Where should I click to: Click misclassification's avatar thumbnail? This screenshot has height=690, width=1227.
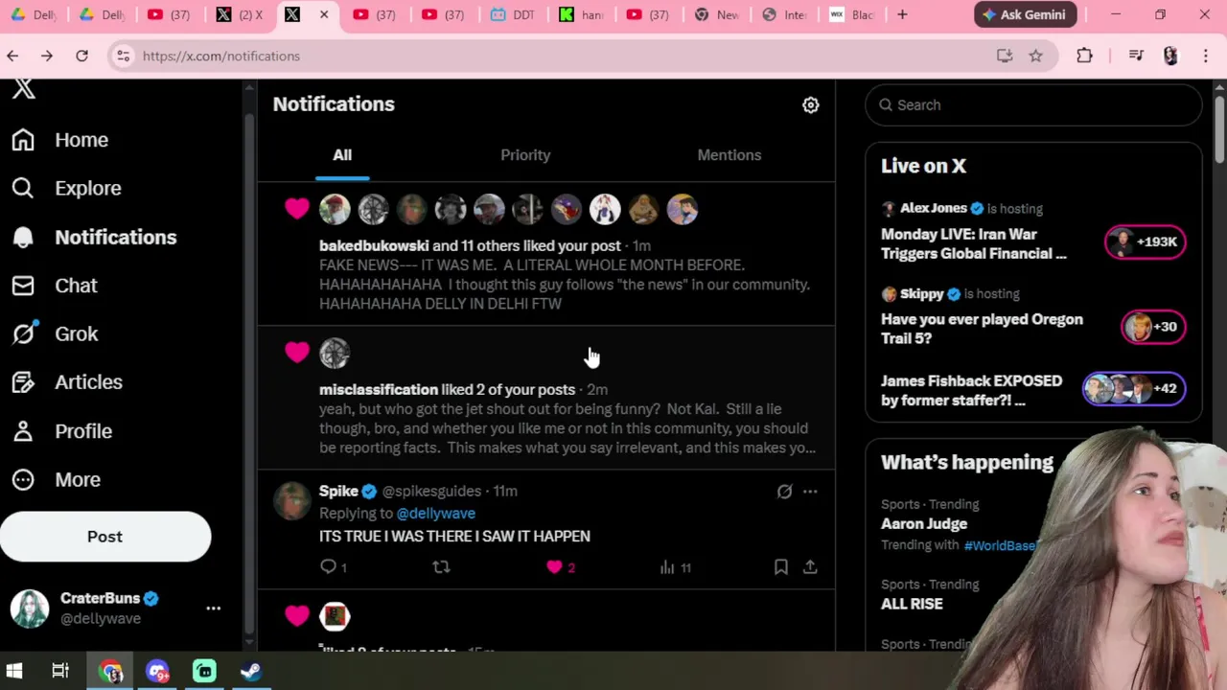pos(335,354)
